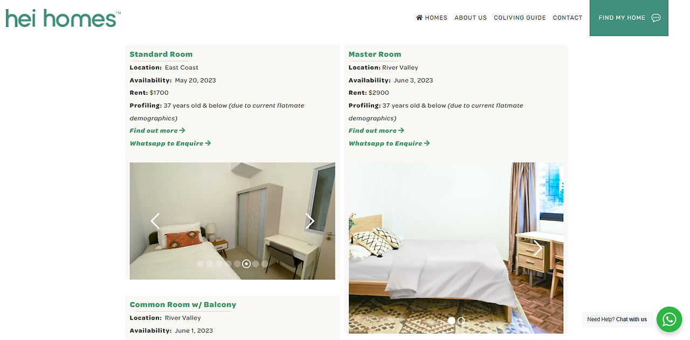The width and height of the screenshot is (690, 340).
Task: Find out more about Standard Room
Action: [157, 131]
